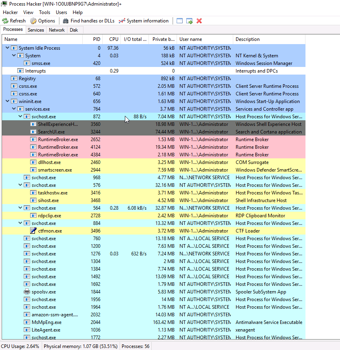Sort by I/O total column header
The width and height of the screenshot is (340, 350).
[x=135, y=39]
